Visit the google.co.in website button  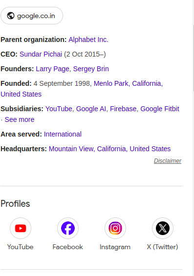32,16
